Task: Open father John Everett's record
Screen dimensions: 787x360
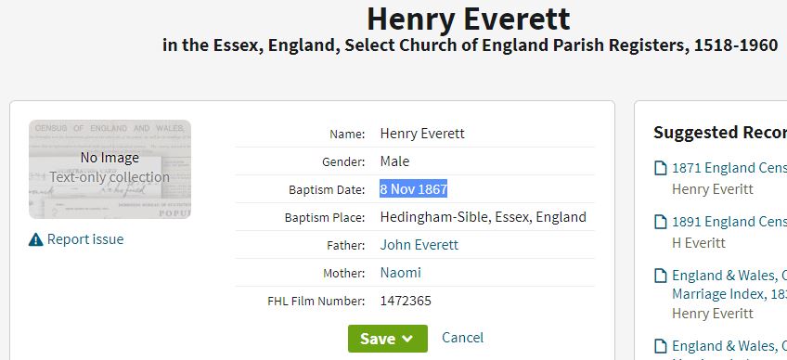Action: (x=419, y=245)
